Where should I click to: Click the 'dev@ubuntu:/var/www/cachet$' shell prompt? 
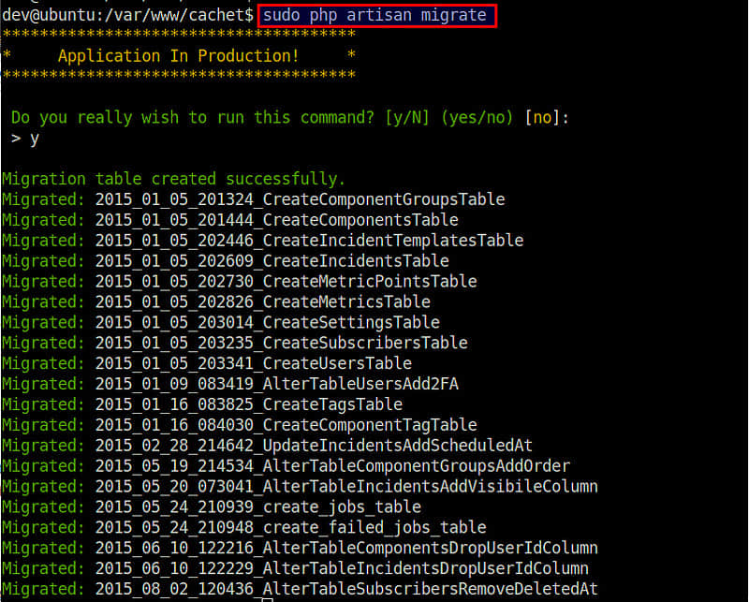tap(126, 15)
